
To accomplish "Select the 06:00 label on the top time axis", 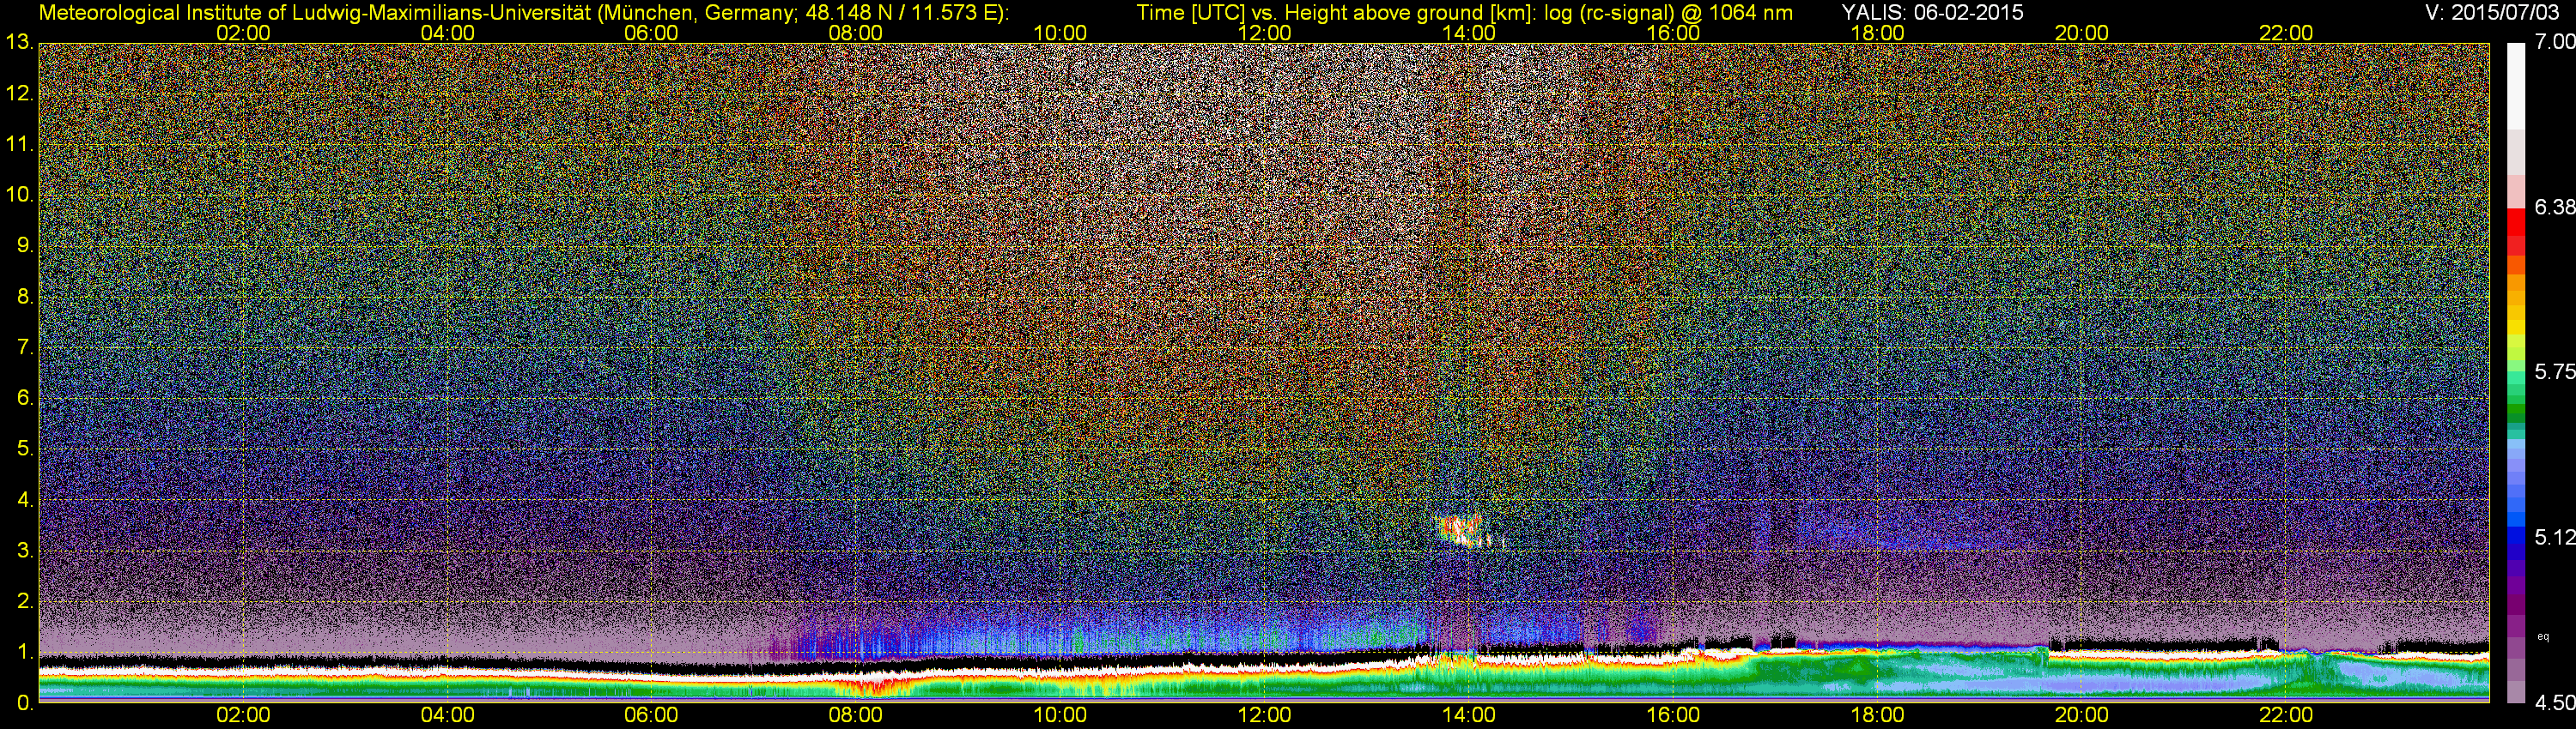I will point(651,33).
